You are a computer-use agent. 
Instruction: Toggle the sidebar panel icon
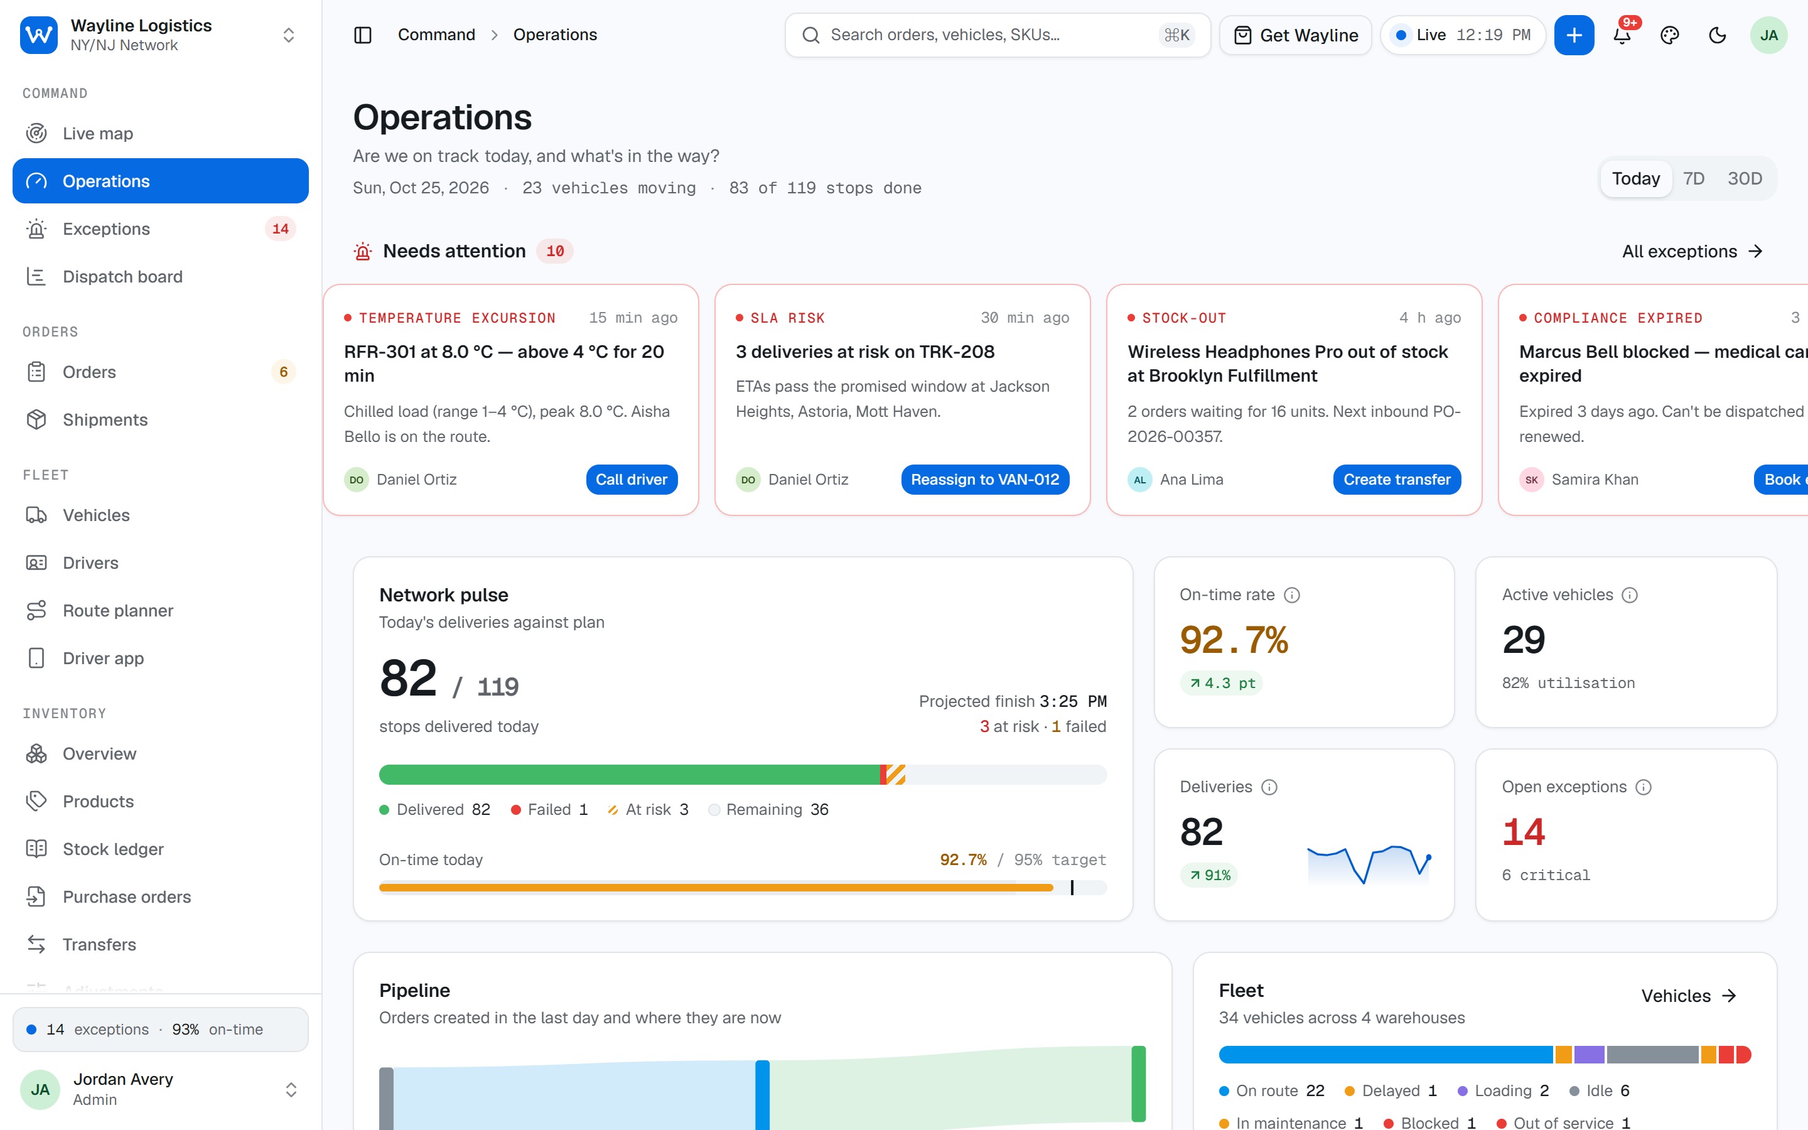(x=362, y=35)
